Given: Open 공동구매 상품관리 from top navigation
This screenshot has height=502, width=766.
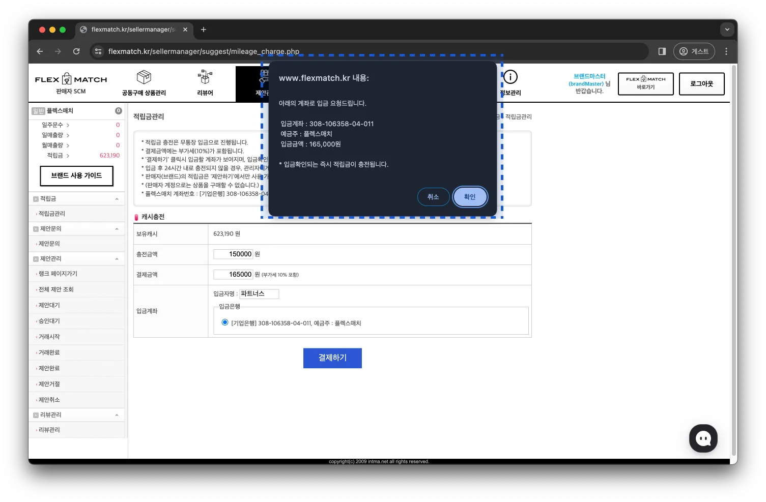Looking at the screenshot, I should 144,83.
